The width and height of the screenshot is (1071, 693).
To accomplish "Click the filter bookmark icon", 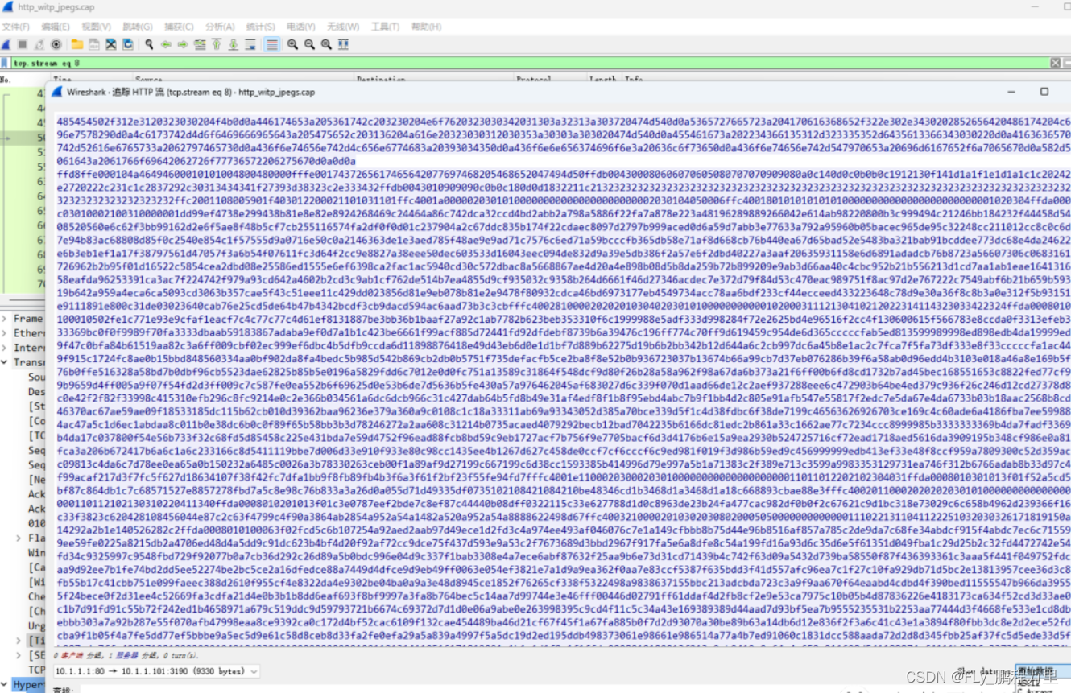I will (x=6, y=63).
